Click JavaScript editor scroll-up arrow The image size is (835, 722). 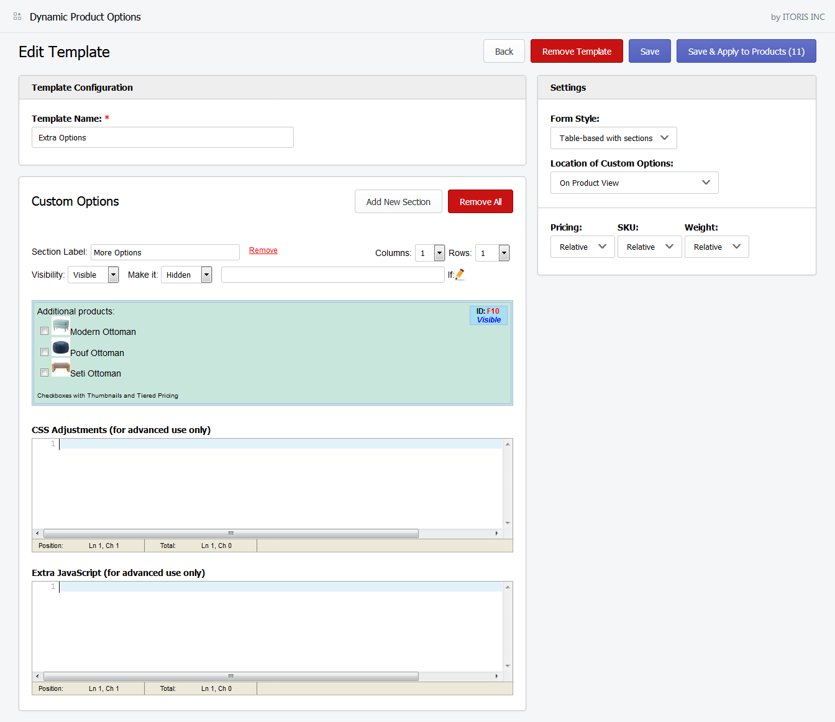508,587
